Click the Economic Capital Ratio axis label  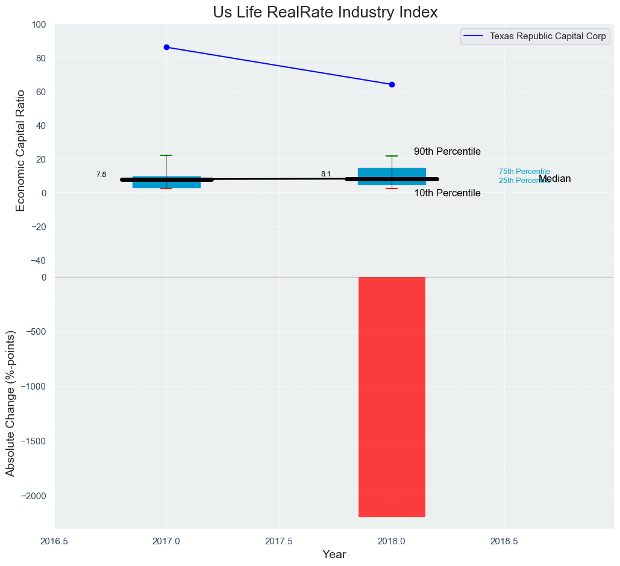20,151
